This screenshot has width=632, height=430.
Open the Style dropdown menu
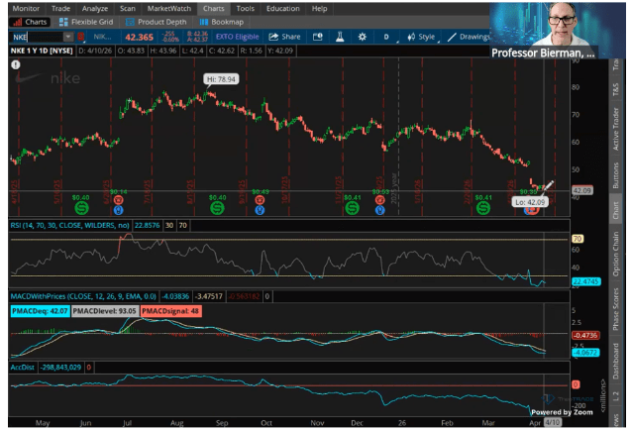coord(422,37)
